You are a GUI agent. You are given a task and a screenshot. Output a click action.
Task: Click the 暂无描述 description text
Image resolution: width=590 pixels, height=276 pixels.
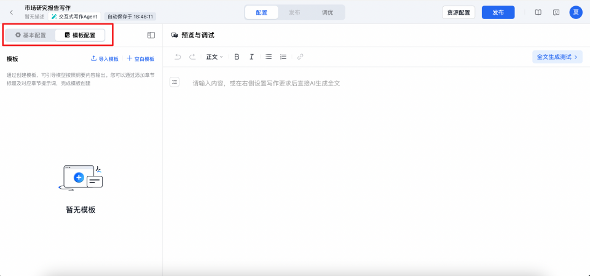[x=34, y=17]
